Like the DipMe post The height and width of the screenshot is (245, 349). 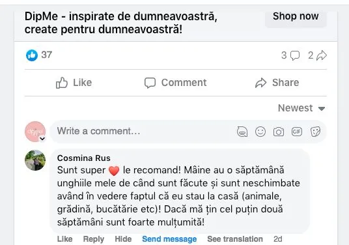pyautogui.click(x=74, y=83)
